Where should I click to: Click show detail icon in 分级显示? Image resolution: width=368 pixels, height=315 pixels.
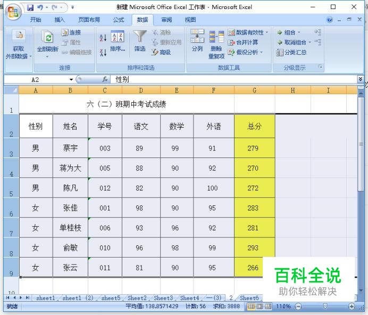point(318,32)
